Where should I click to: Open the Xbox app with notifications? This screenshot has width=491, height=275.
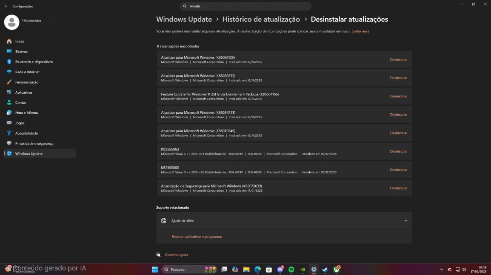coord(337,269)
